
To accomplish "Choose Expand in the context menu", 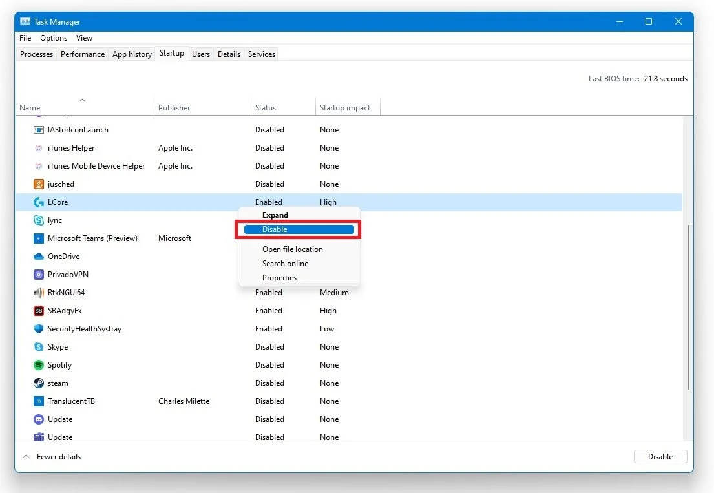I will (275, 215).
